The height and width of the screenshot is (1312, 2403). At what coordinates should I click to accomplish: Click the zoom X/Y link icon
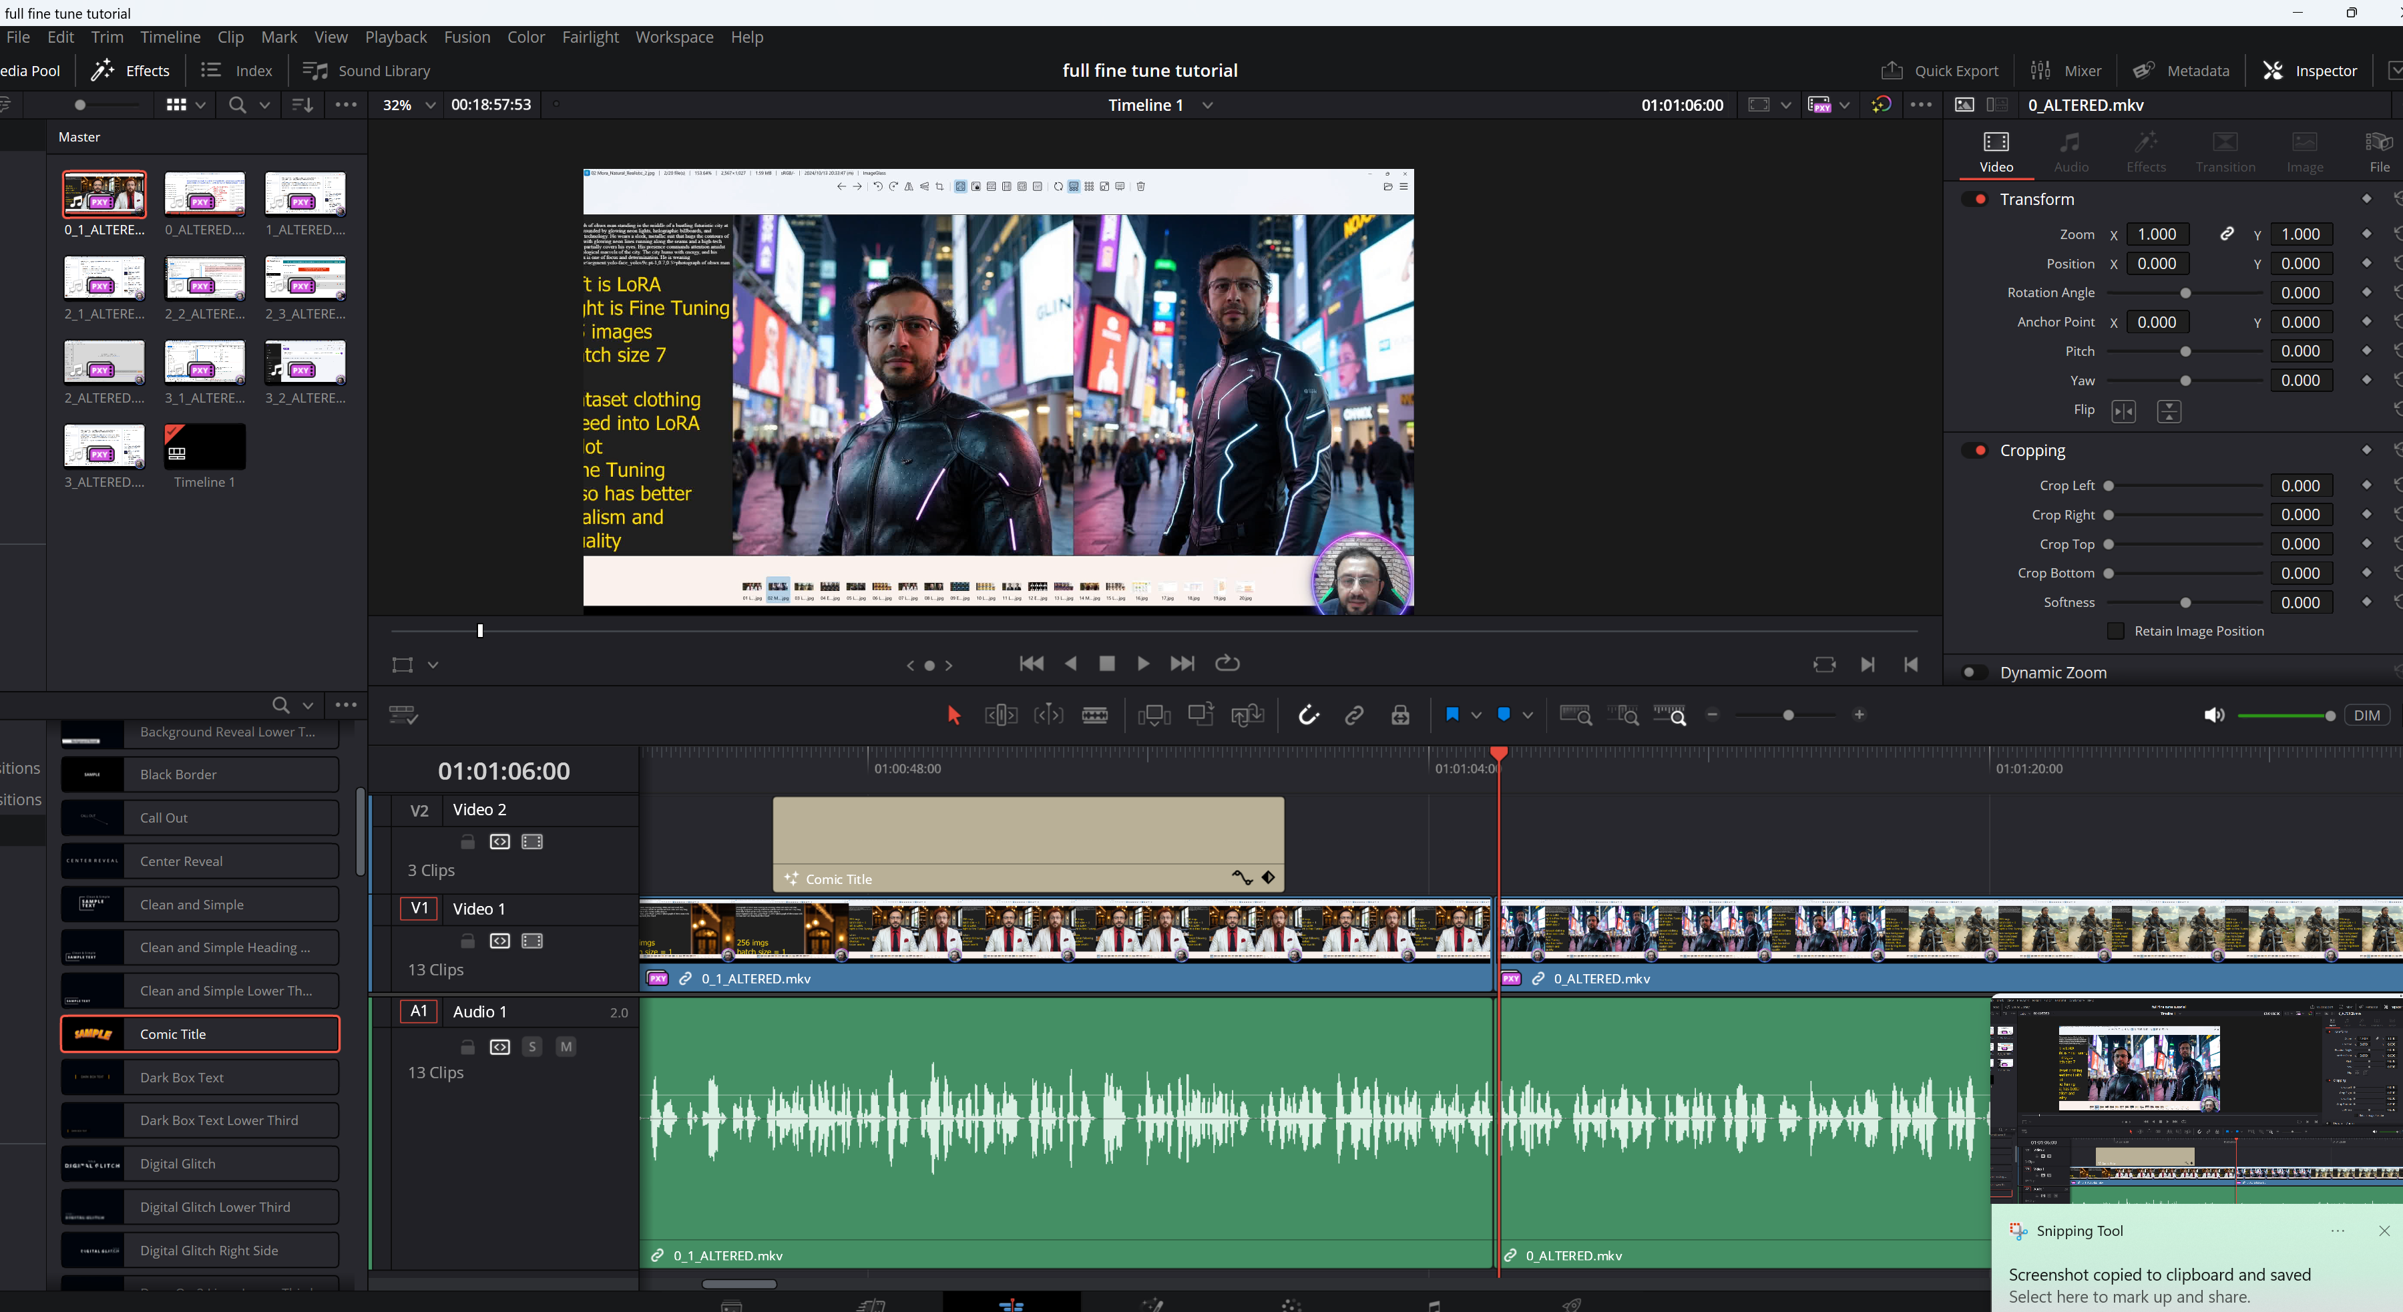pyautogui.click(x=2227, y=234)
